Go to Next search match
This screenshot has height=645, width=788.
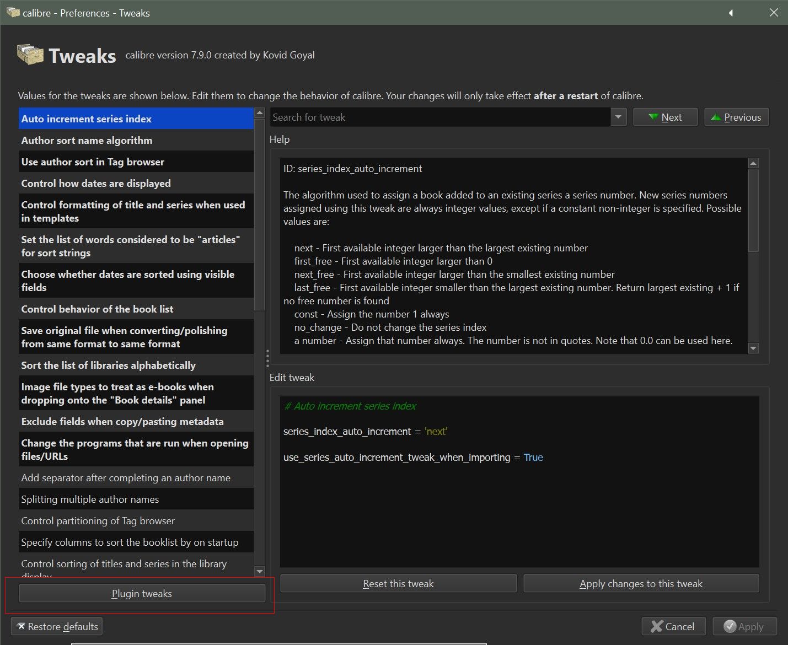click(x=665, y=117)
